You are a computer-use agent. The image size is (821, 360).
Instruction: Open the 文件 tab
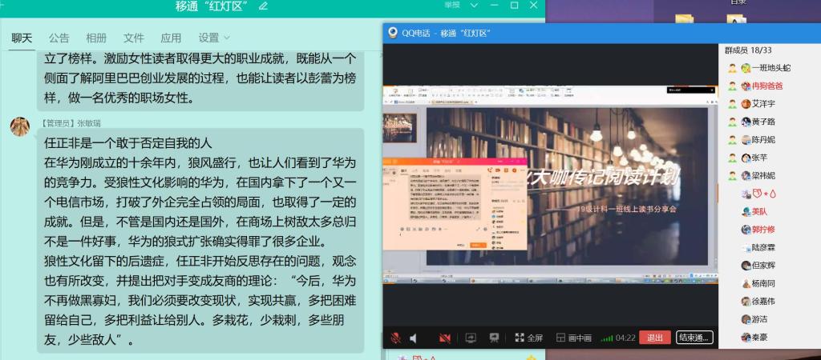[x=134, y=38]
